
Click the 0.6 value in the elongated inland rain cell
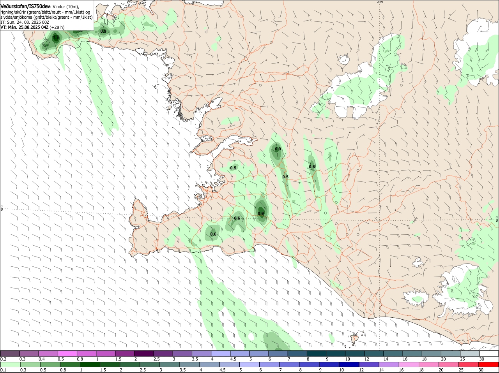click(312, 167)
